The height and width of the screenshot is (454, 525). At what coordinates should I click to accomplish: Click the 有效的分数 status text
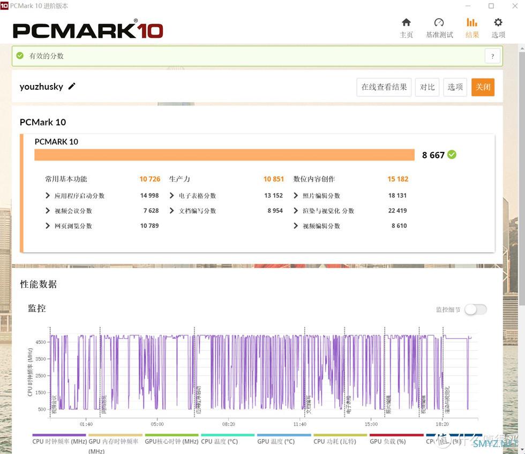pos(47,56)
